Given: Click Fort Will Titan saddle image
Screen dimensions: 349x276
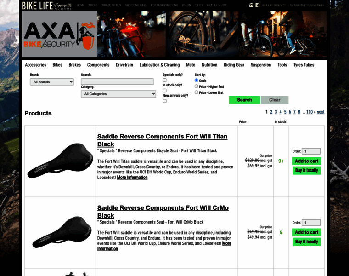Looking at the screenshot, I should click(60, 161).
